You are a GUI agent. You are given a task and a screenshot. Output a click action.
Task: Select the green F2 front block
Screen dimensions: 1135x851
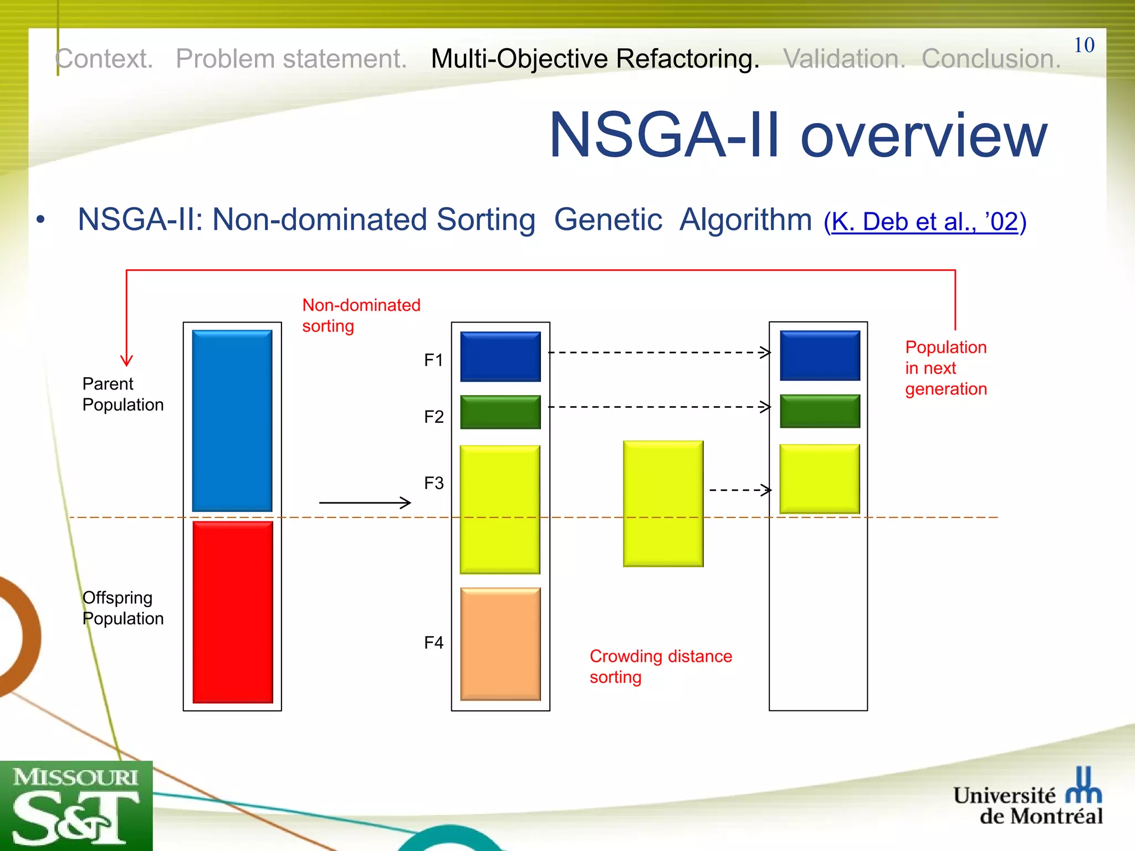pos(500,412)
